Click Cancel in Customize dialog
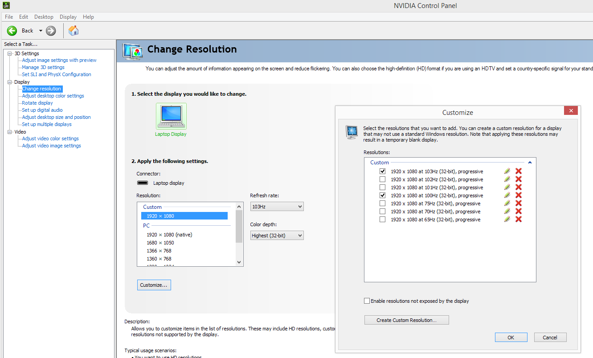 pyautogui.click(x=550, y=338)
